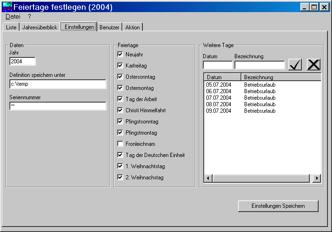Viewport: 332px width, 232px height.
Task: Disable the Christi Himmelfahrt checkbox
Action: 120,110
